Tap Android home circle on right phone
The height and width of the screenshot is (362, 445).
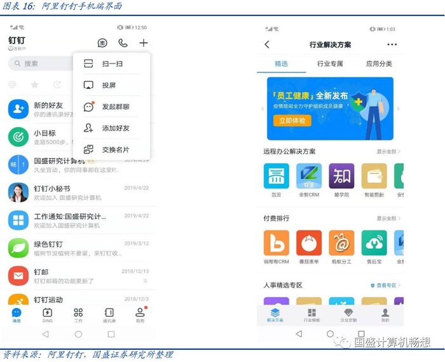point(330,333)
